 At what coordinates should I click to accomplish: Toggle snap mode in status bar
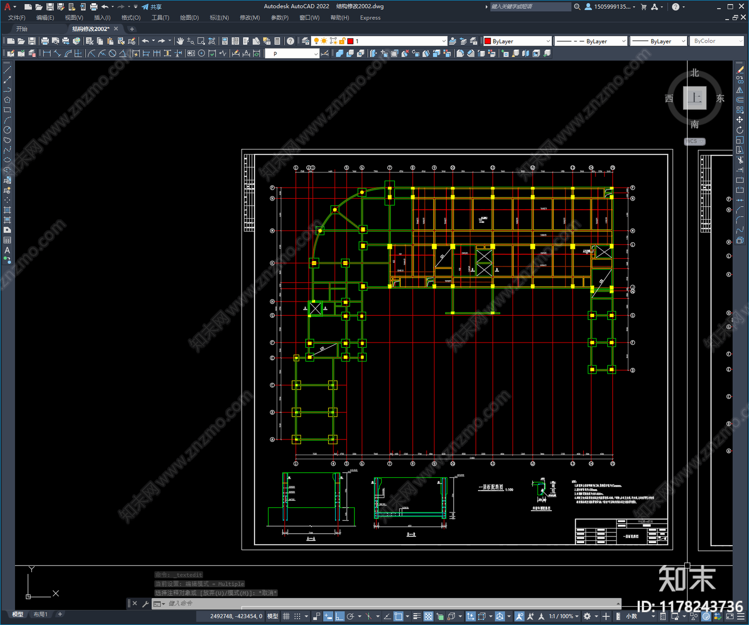(x=297, y=616)
